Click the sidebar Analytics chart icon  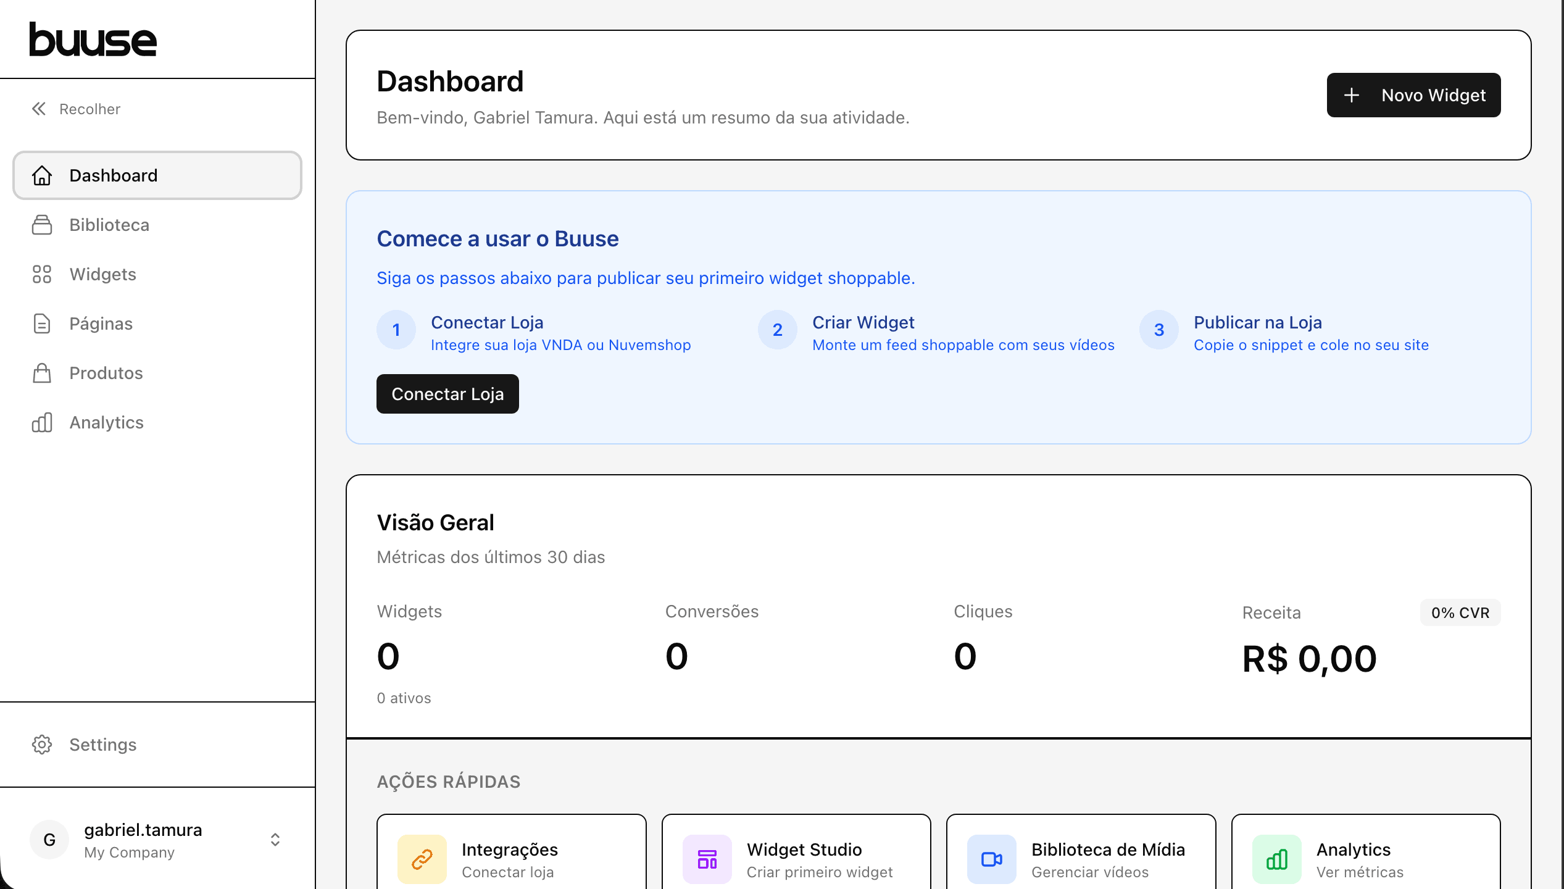click(x=42, y=422)
